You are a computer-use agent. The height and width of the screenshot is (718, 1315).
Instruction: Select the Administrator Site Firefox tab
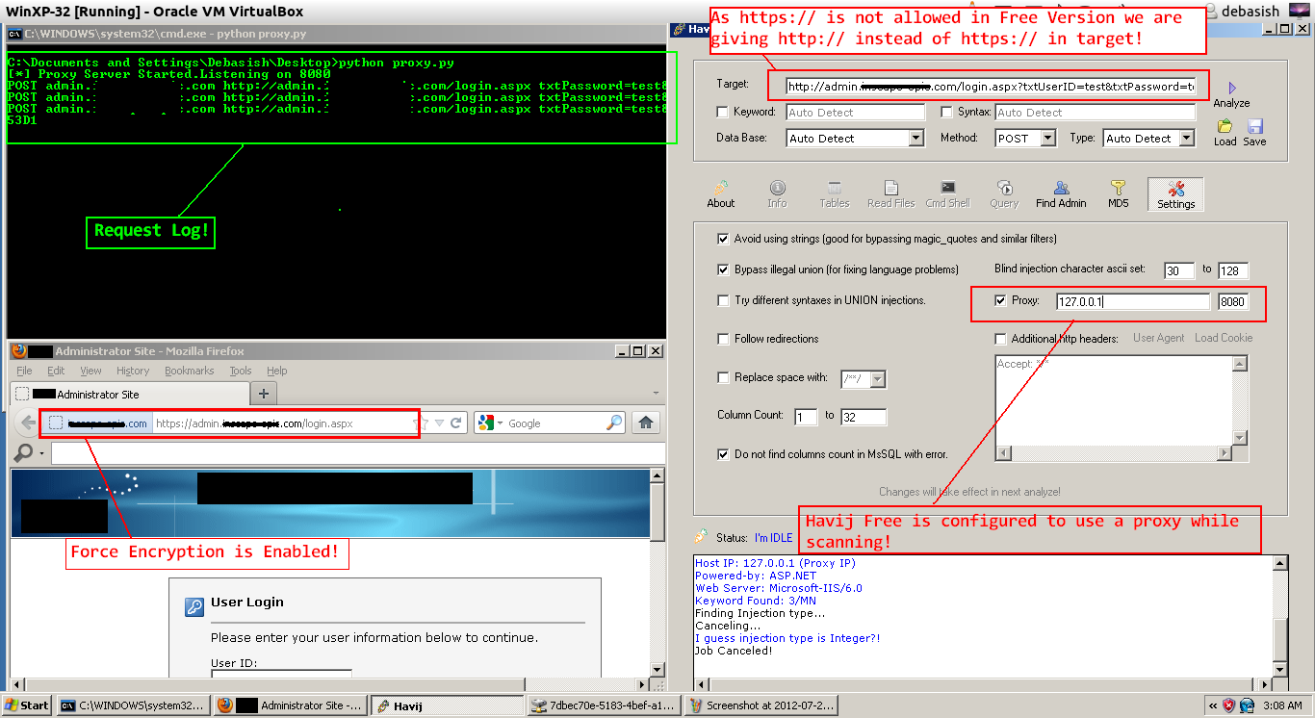point(129,394)
